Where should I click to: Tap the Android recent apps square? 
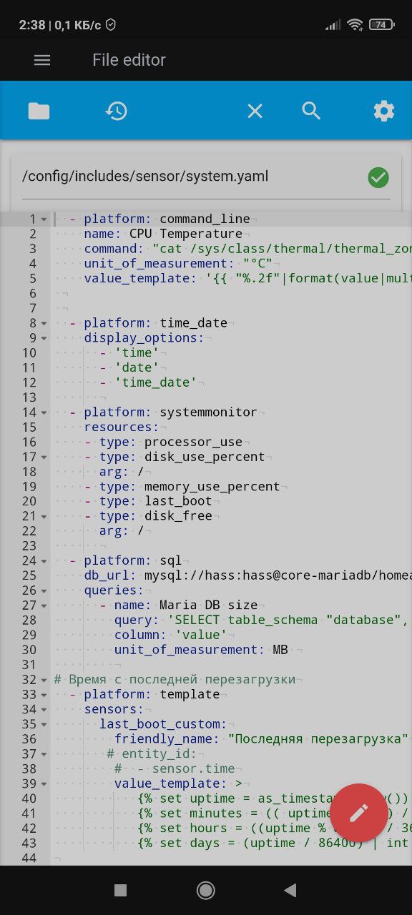pyautogui.click(x=120, y=890)
